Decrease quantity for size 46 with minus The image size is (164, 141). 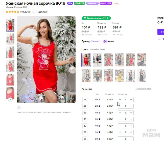(x=120, y=113)
